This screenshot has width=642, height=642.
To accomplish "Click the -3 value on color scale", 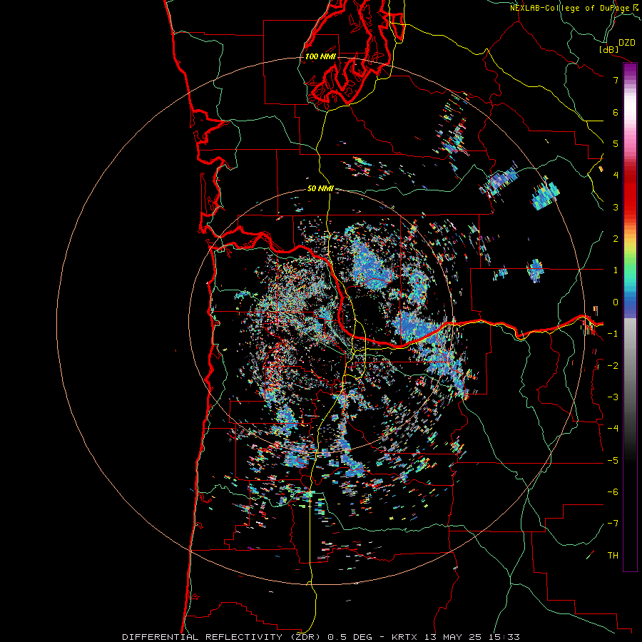I will (x=613, y=397).
